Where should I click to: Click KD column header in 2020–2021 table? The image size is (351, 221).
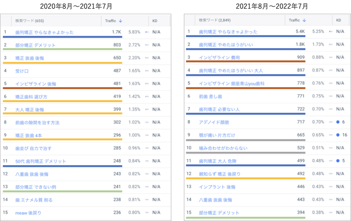[x=155, y=21]
